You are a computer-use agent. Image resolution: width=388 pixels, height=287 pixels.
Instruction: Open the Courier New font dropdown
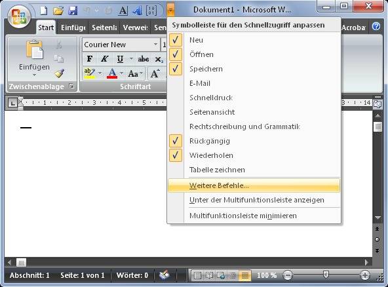coord(155,45)
